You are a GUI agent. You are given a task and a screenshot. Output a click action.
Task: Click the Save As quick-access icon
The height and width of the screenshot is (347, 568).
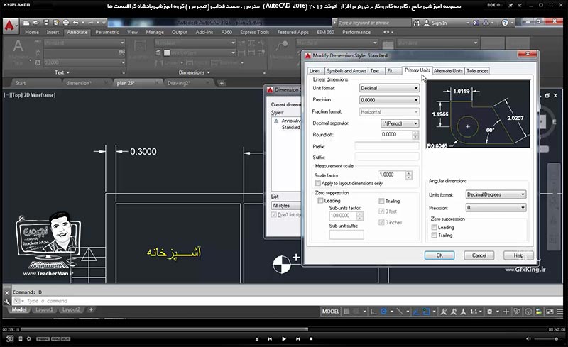pos(56,23)
